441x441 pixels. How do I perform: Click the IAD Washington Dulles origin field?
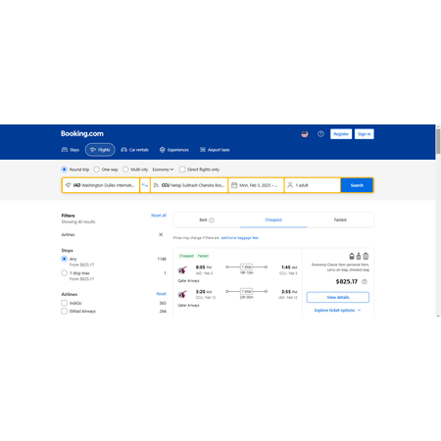coord(101,185)
